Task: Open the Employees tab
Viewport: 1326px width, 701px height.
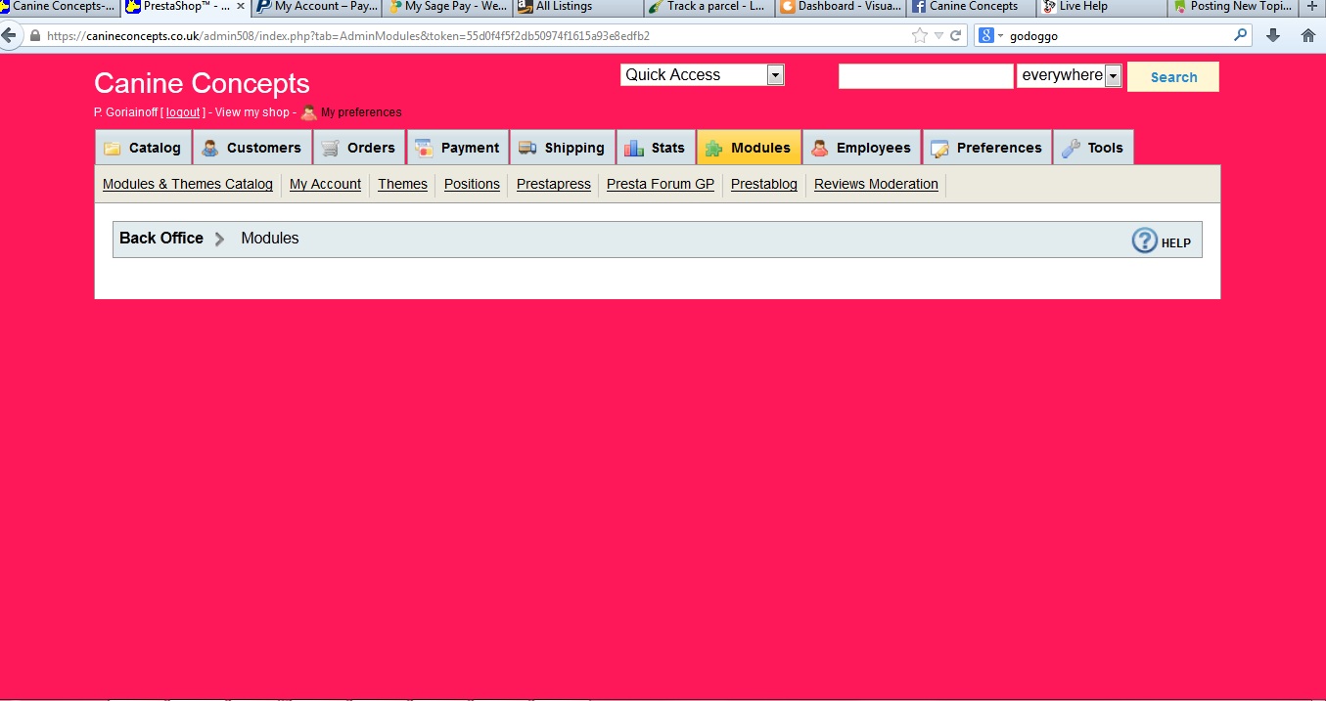Action: (862, 148)
